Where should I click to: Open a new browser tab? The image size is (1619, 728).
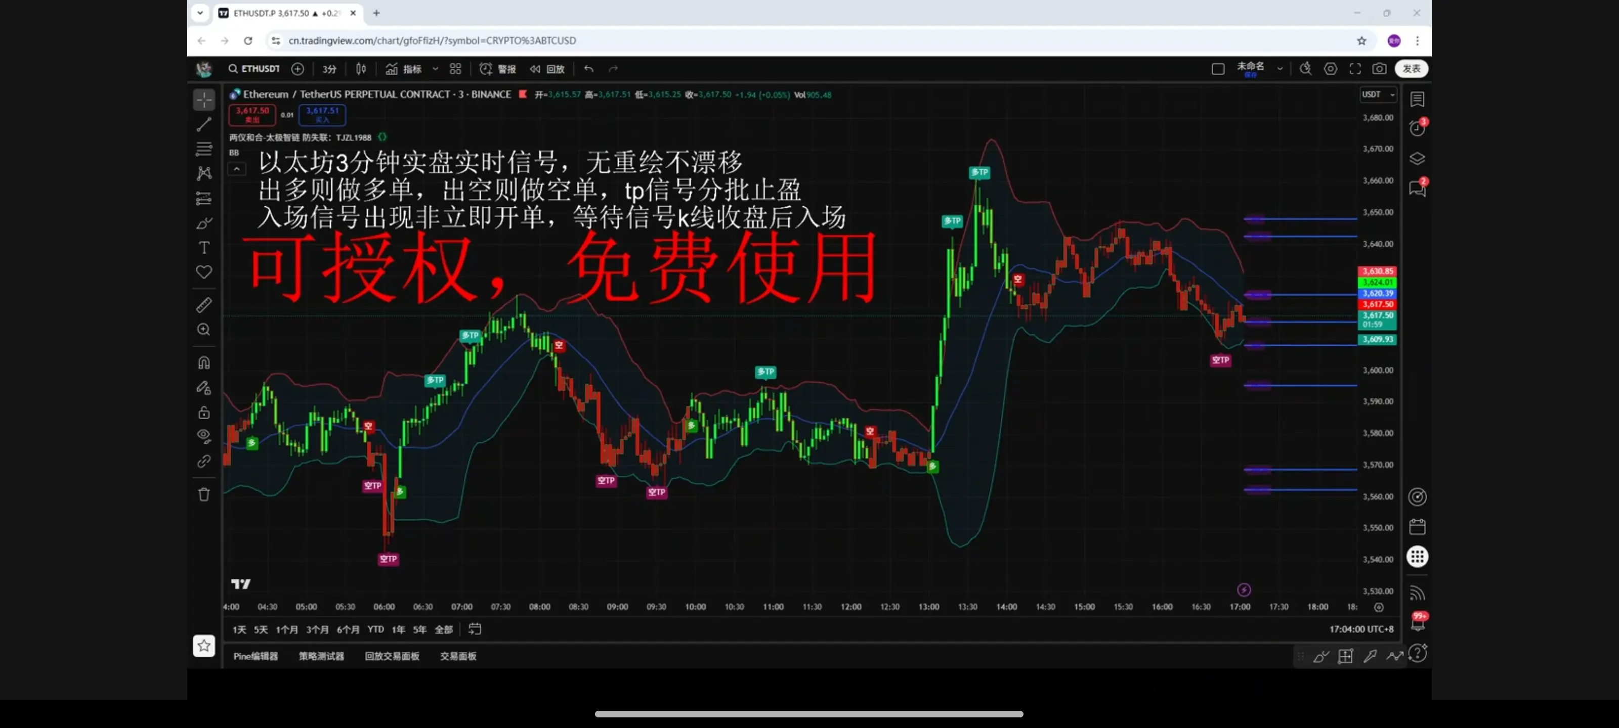pyautogui.click(x=376, y=13)
